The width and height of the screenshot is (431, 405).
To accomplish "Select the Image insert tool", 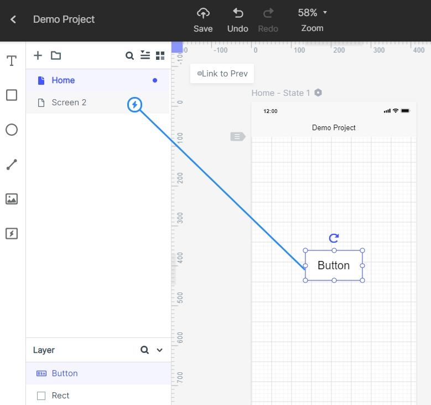I will pos(12,199).
